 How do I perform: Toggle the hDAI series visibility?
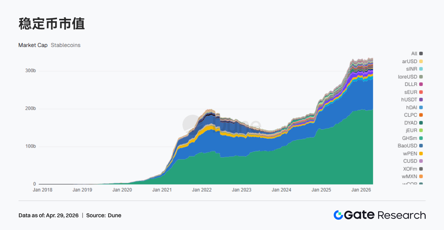point(411,107)
